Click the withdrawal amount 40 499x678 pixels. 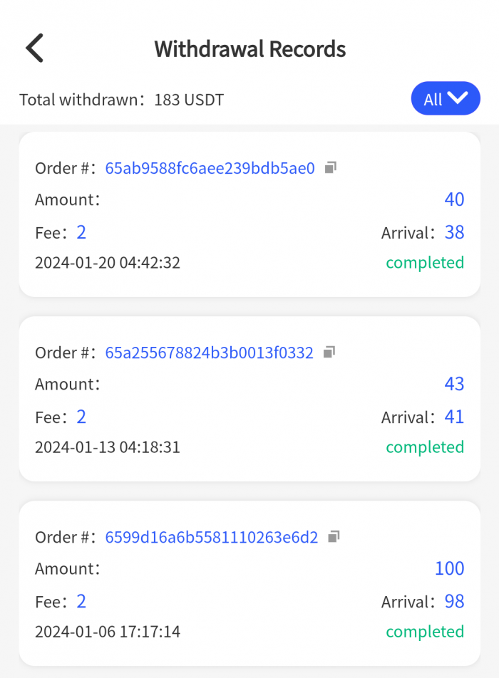(454, 199)
